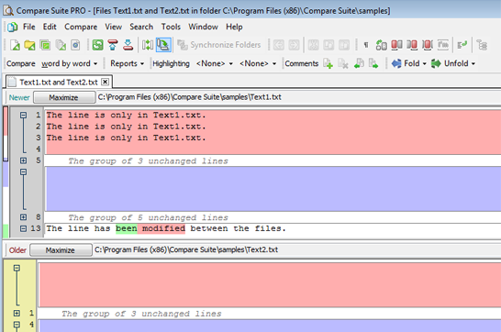Click the delete comment icon

click(x=343, y=63)
